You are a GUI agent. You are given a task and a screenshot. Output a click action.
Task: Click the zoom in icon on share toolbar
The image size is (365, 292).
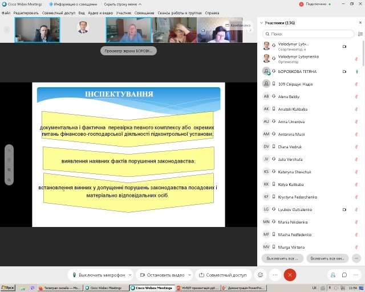click(9, 170)
